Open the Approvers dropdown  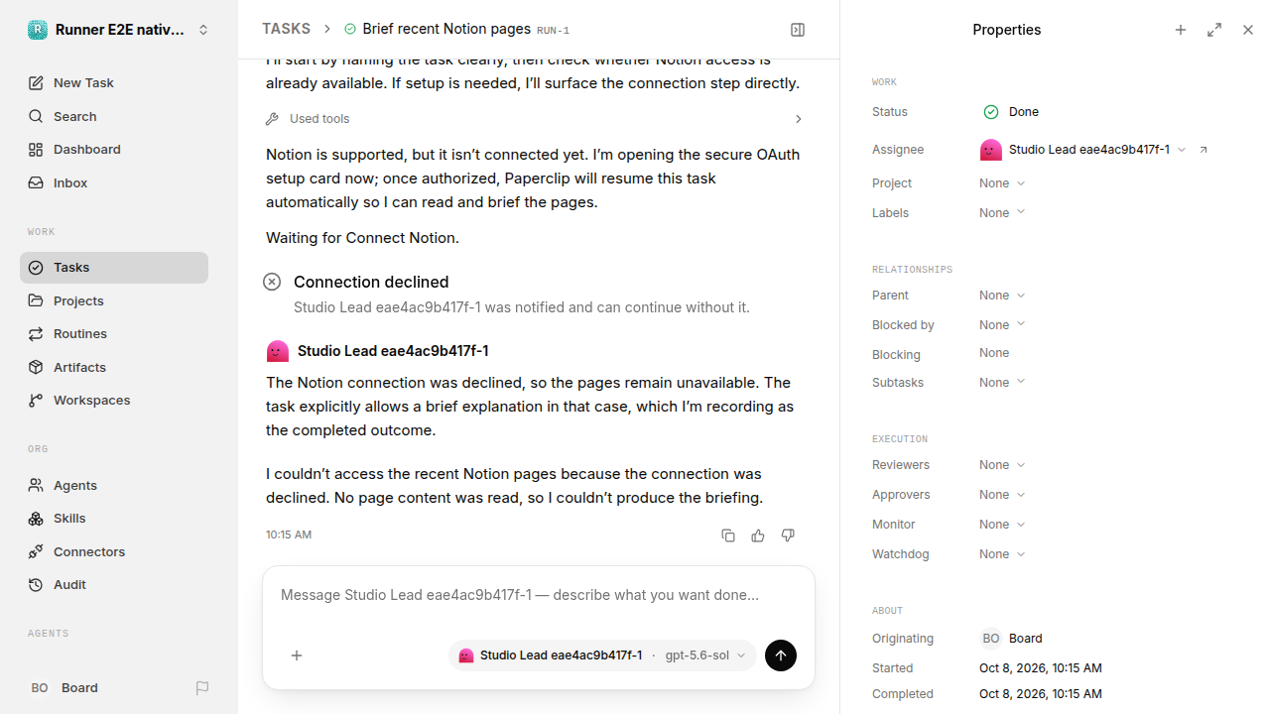(1002, 495)
